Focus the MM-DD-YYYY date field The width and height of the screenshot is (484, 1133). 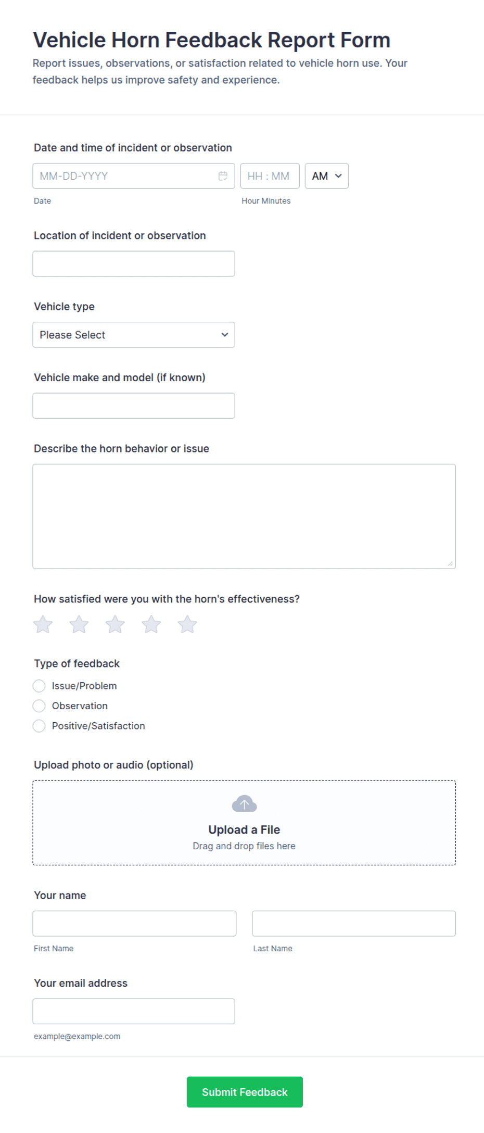[x=134, y=176]
